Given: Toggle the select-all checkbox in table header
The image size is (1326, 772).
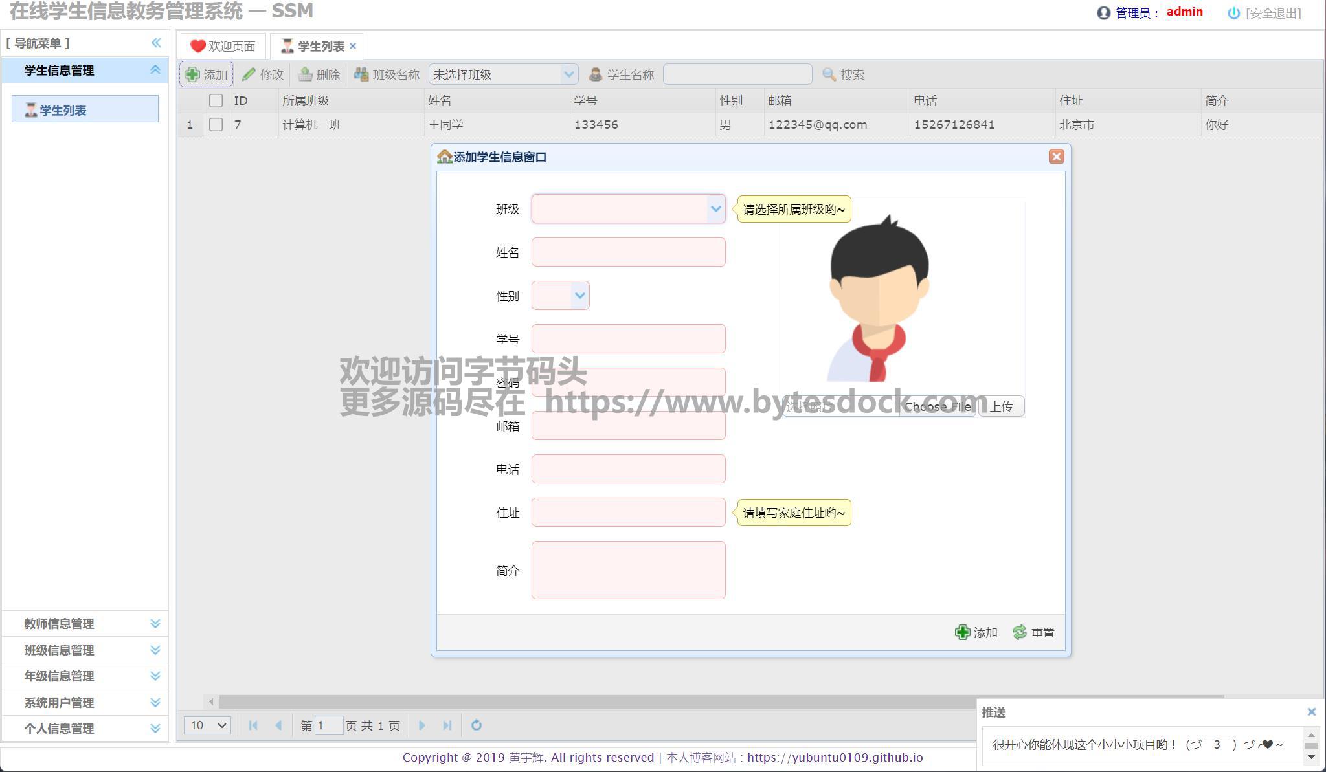Looking at the screenshot, I should (216, 100).
